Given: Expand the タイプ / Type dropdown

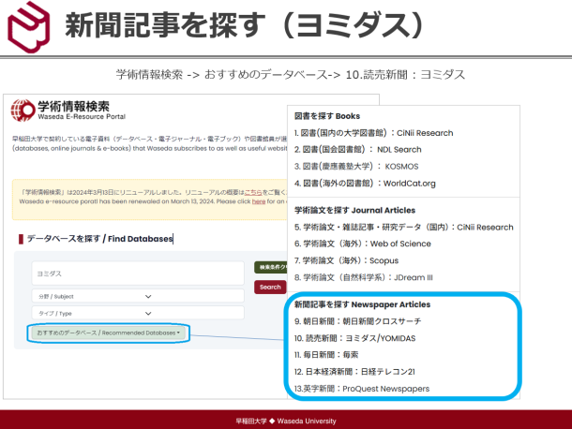Looking at the screenshot, I should (92, 315).
